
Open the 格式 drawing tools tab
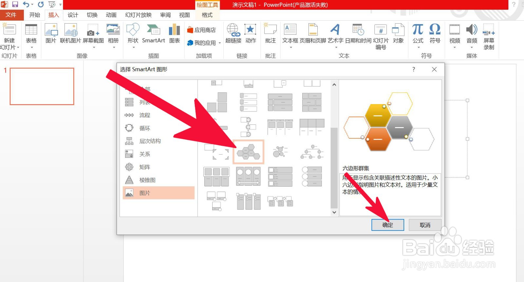point(207,15)
